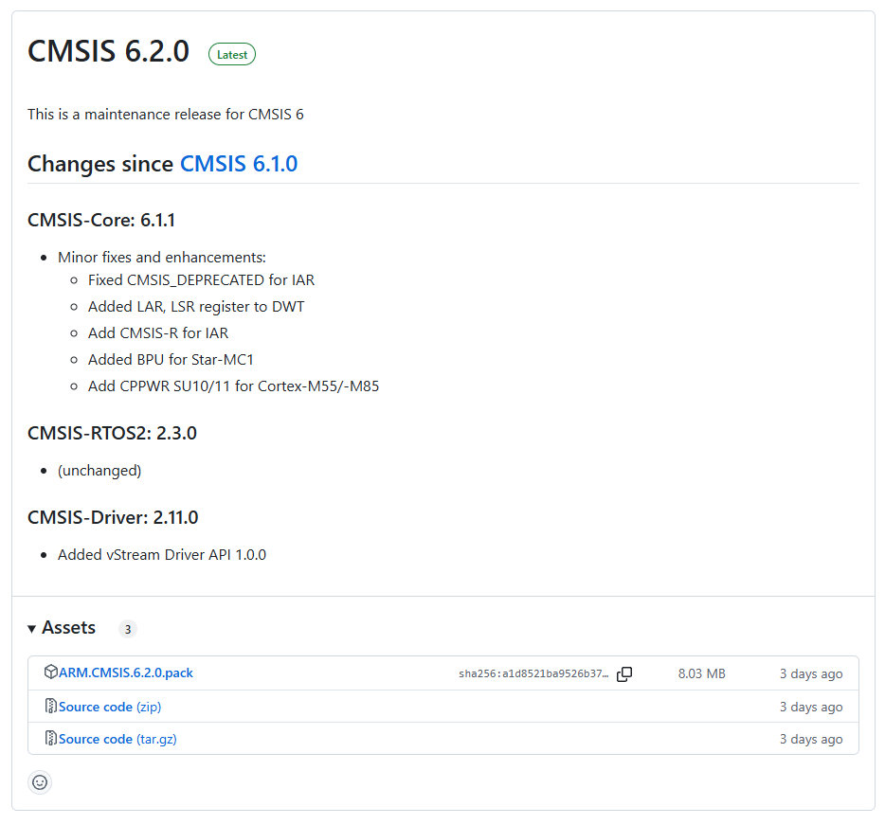885x825 pixels.
Task: Click the sha256:a1d8521ba9526b37 hash text
Action: [x=533, y=673]
